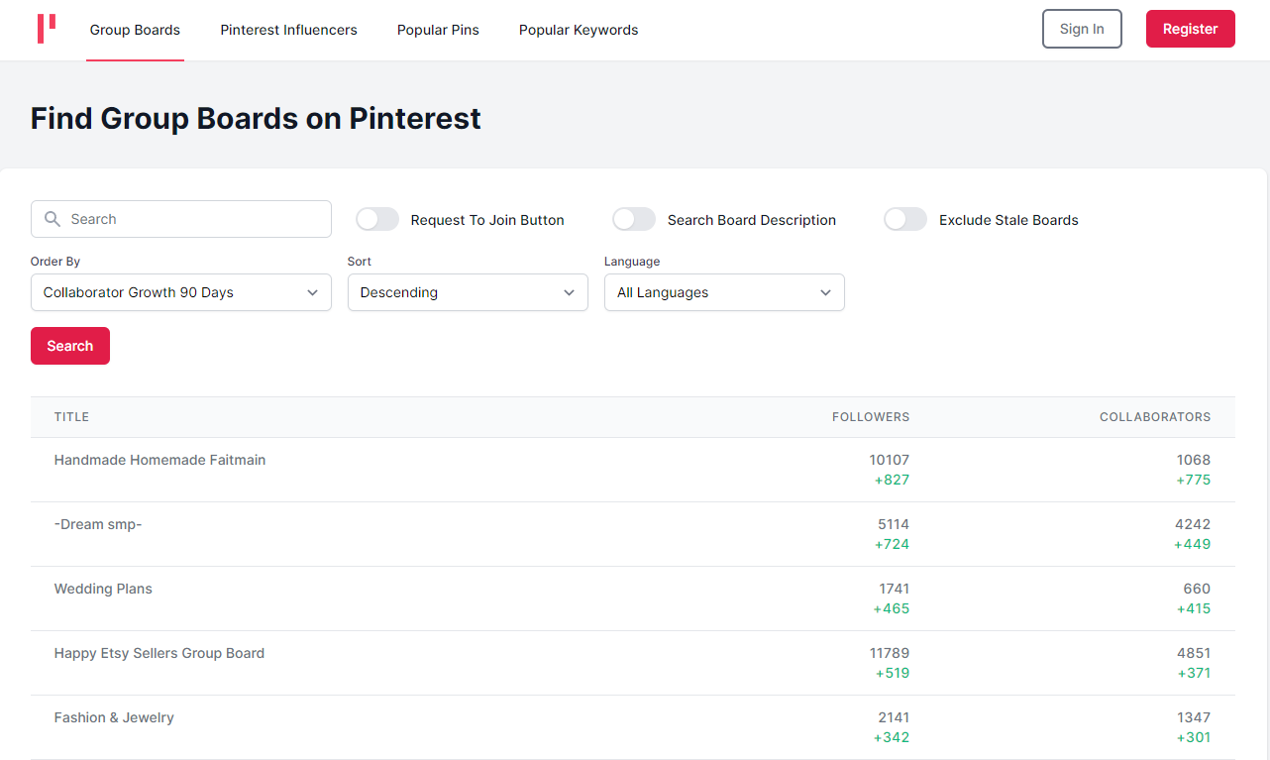Open the All Languages dropdown
This screenshot has height=760, width=1270.
[x=724, y=292]
